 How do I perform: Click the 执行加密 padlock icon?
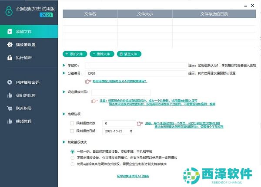10,57
